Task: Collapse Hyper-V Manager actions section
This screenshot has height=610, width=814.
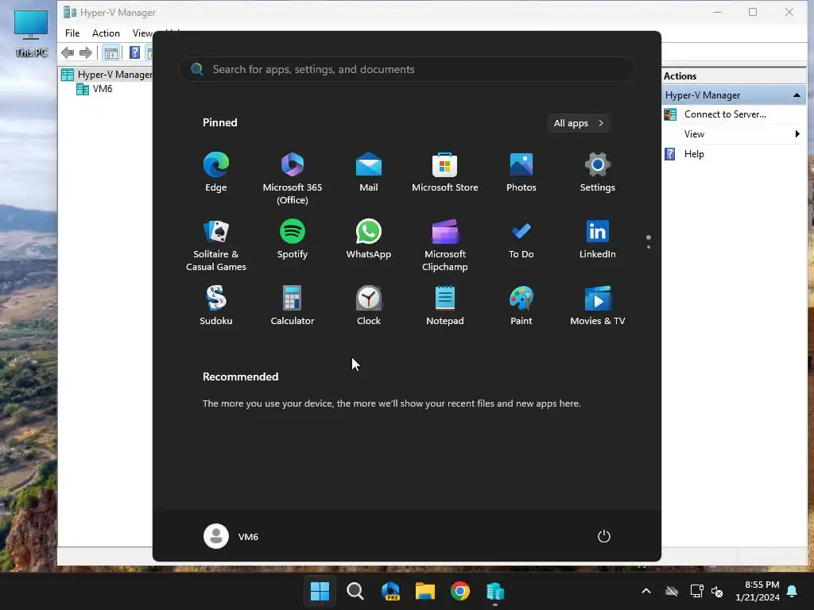Action: click(797, 95)
